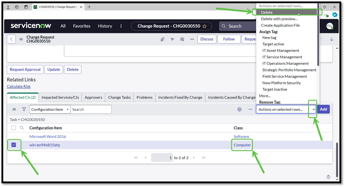Viewport: 345px width, 187px height.
Task: Click the column search magnifier icon
Action: click(x=22, y=128)
